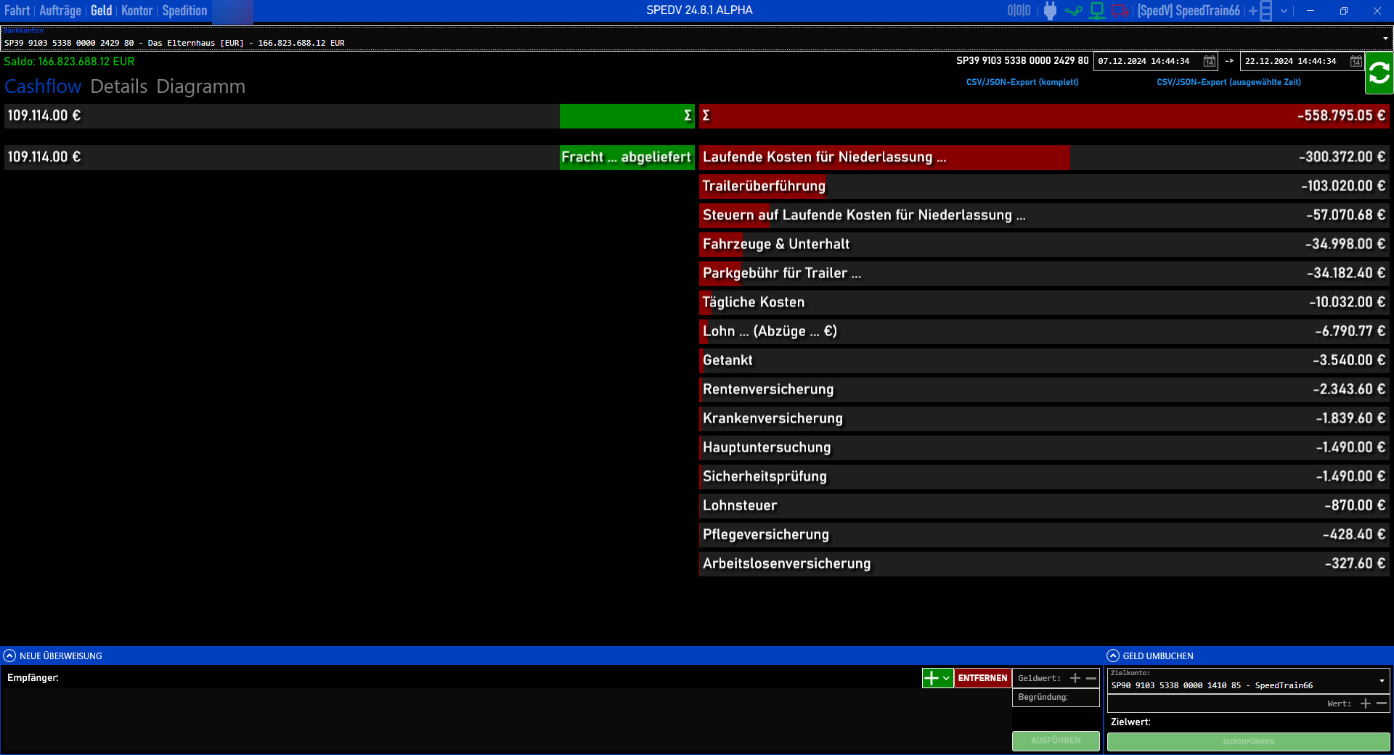Switch to the Diagramm tab
Viewport: 1394px width, 755px height.
201,86
